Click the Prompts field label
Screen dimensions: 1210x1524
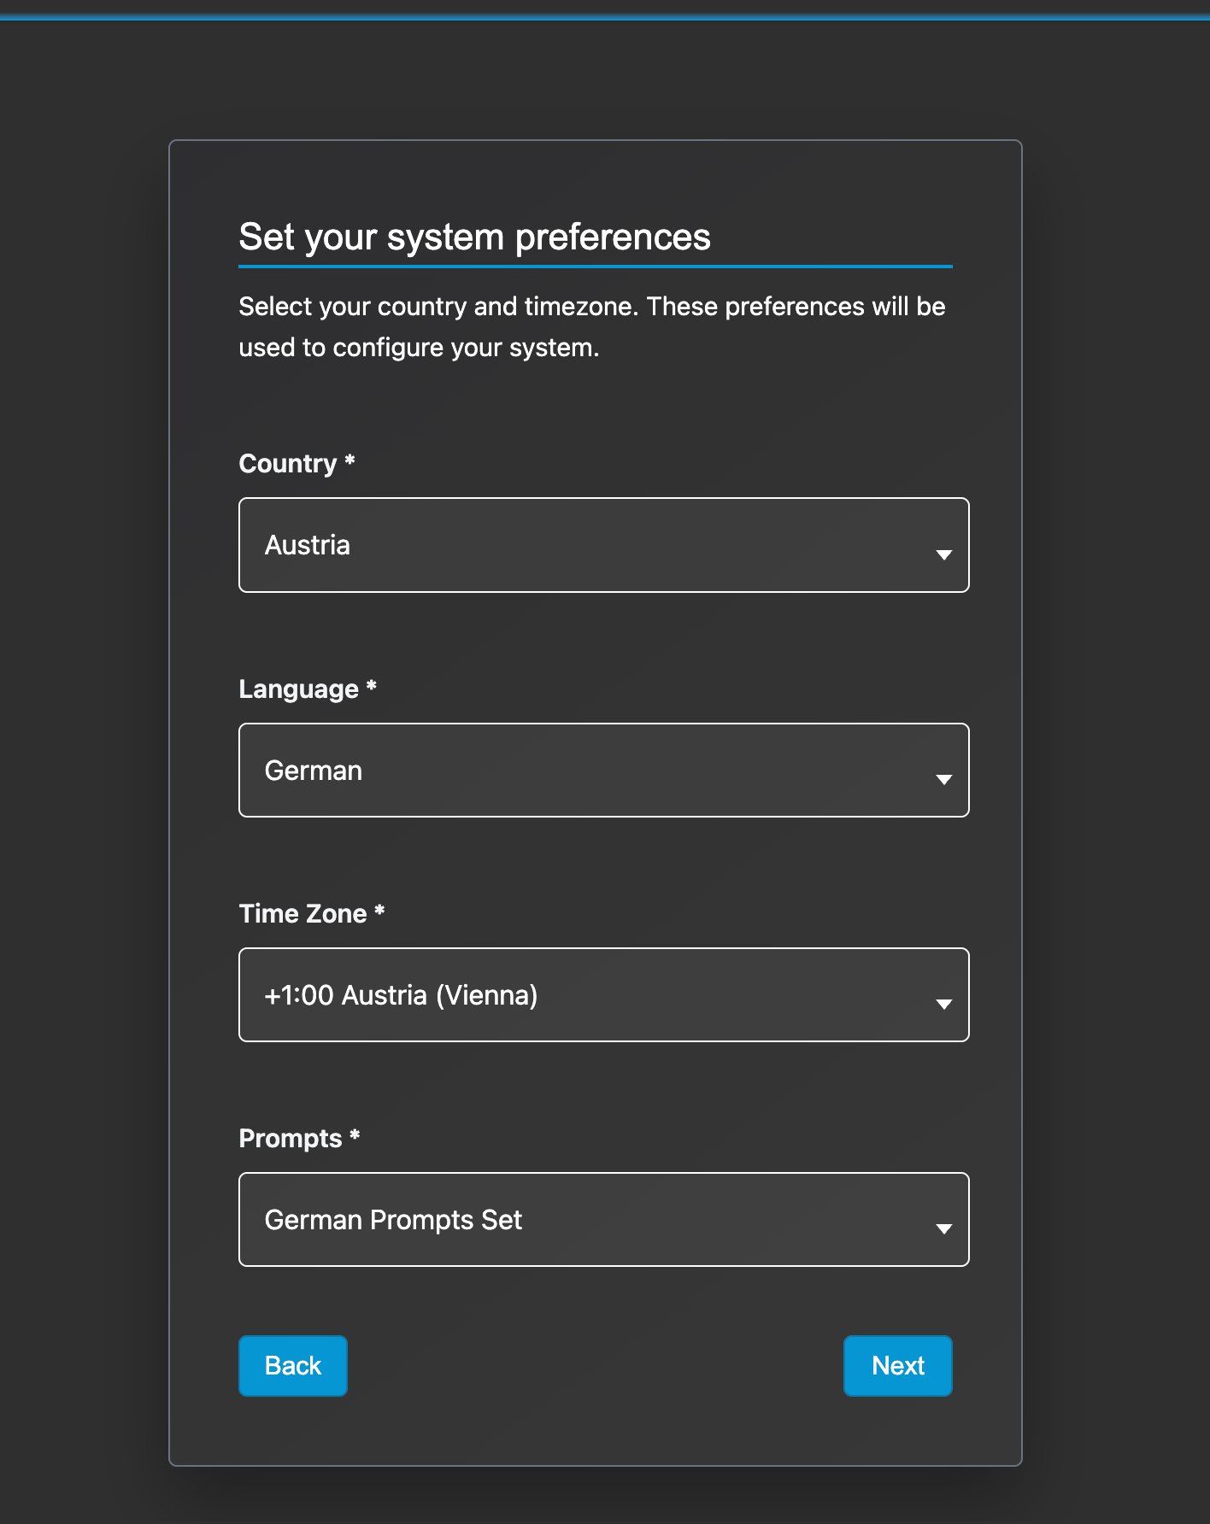(291, 1139)
